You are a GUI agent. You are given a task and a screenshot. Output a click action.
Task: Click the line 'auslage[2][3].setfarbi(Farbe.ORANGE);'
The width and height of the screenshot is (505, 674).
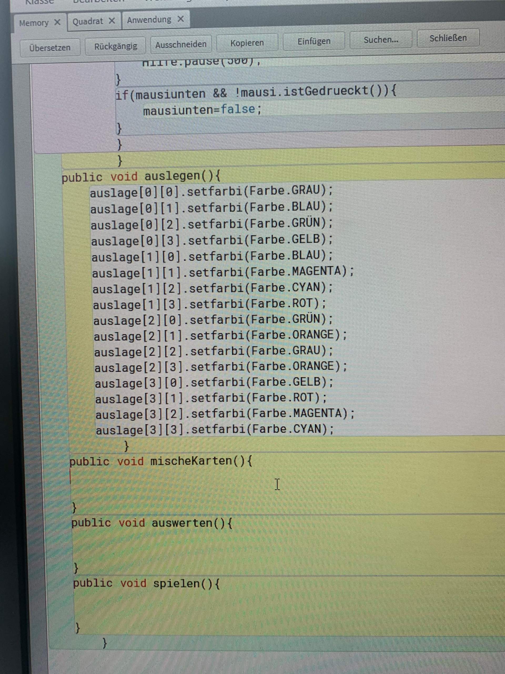pos(221,367)
